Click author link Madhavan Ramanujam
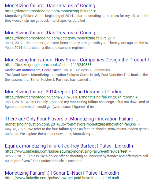 (x=23, y=70)
